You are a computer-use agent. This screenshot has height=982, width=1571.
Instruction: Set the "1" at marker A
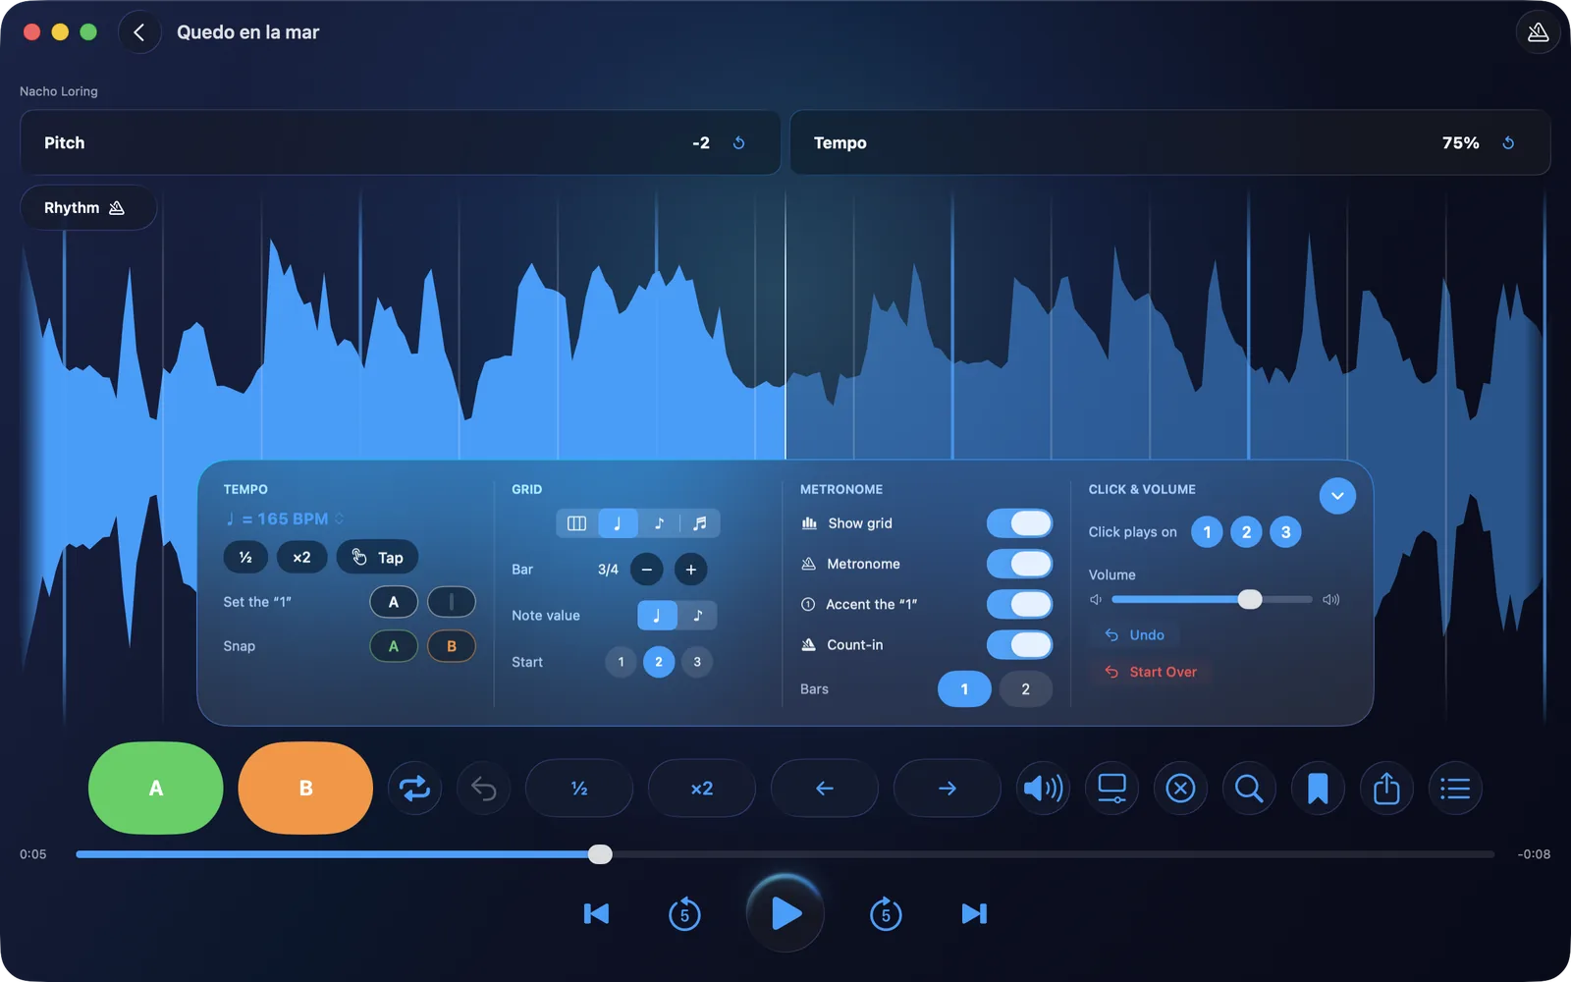(x=394, y=602)
